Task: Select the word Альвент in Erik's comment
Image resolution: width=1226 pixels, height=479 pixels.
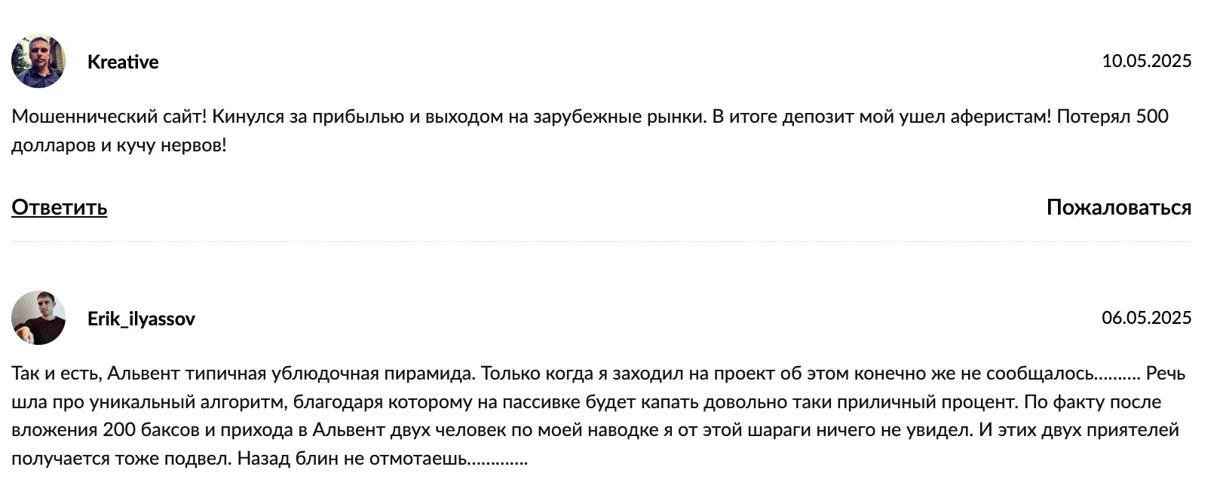Action: 139,370
